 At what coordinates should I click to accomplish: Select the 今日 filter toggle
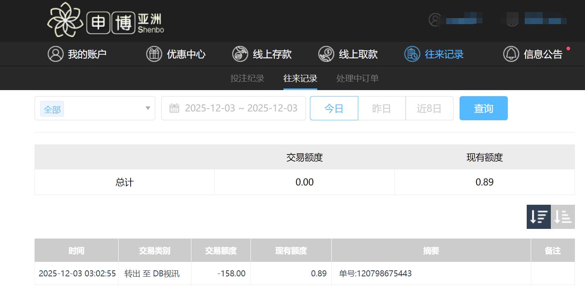[x=334, y=108]
